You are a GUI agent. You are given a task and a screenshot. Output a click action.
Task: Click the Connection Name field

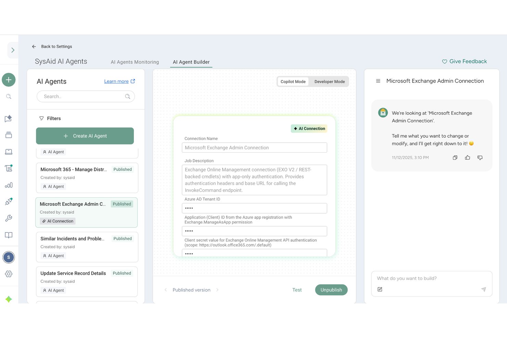point(255,148)
